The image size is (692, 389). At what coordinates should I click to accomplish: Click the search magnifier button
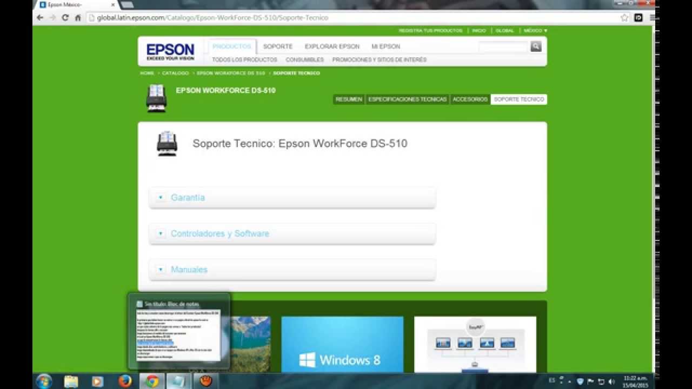click(x=536, y=46)
